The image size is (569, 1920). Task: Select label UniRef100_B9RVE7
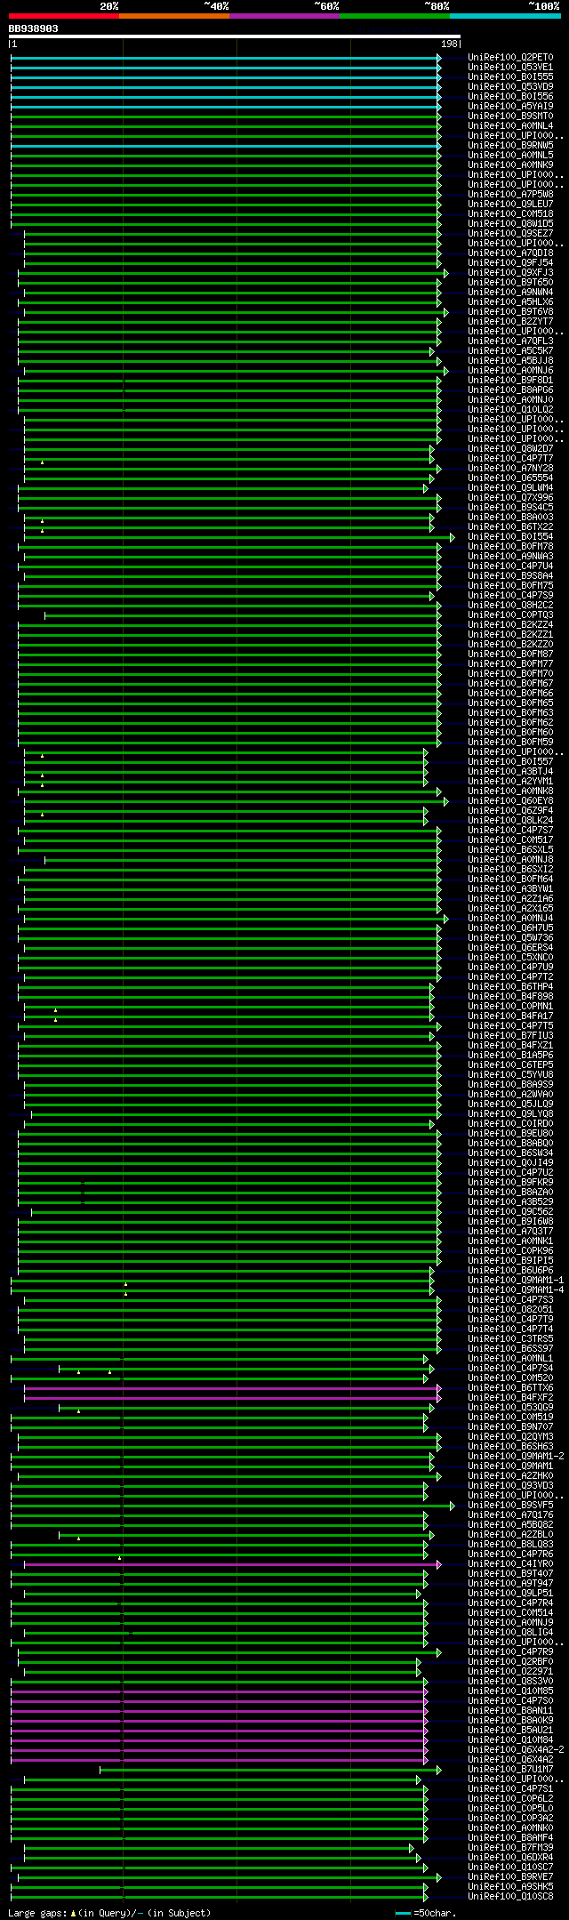pyautogui.click(x=510, y=1877)
